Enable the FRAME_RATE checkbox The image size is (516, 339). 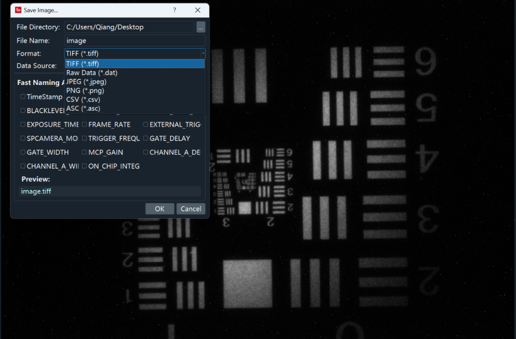84,124
